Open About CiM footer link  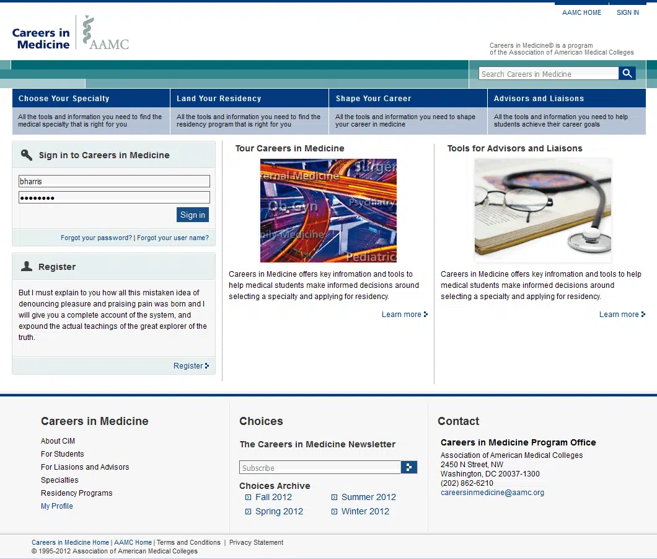tap(58, 440)
